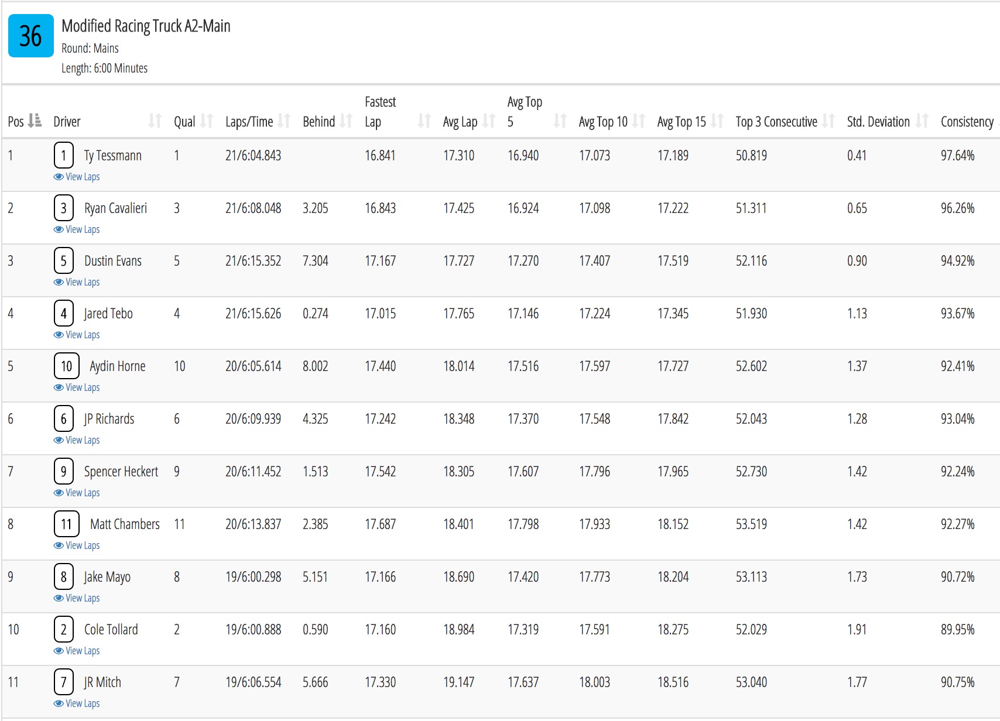Click driver name Cole Tollard
Viewport: 1000px width, 721px height.
point(111,630)
